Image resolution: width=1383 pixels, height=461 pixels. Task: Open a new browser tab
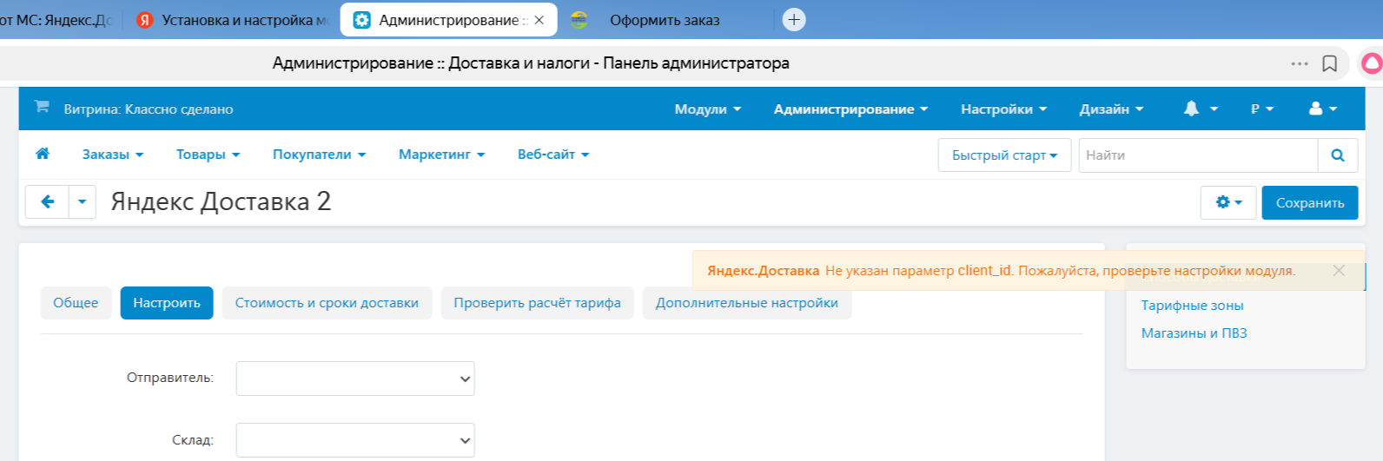tap(794, 19)
